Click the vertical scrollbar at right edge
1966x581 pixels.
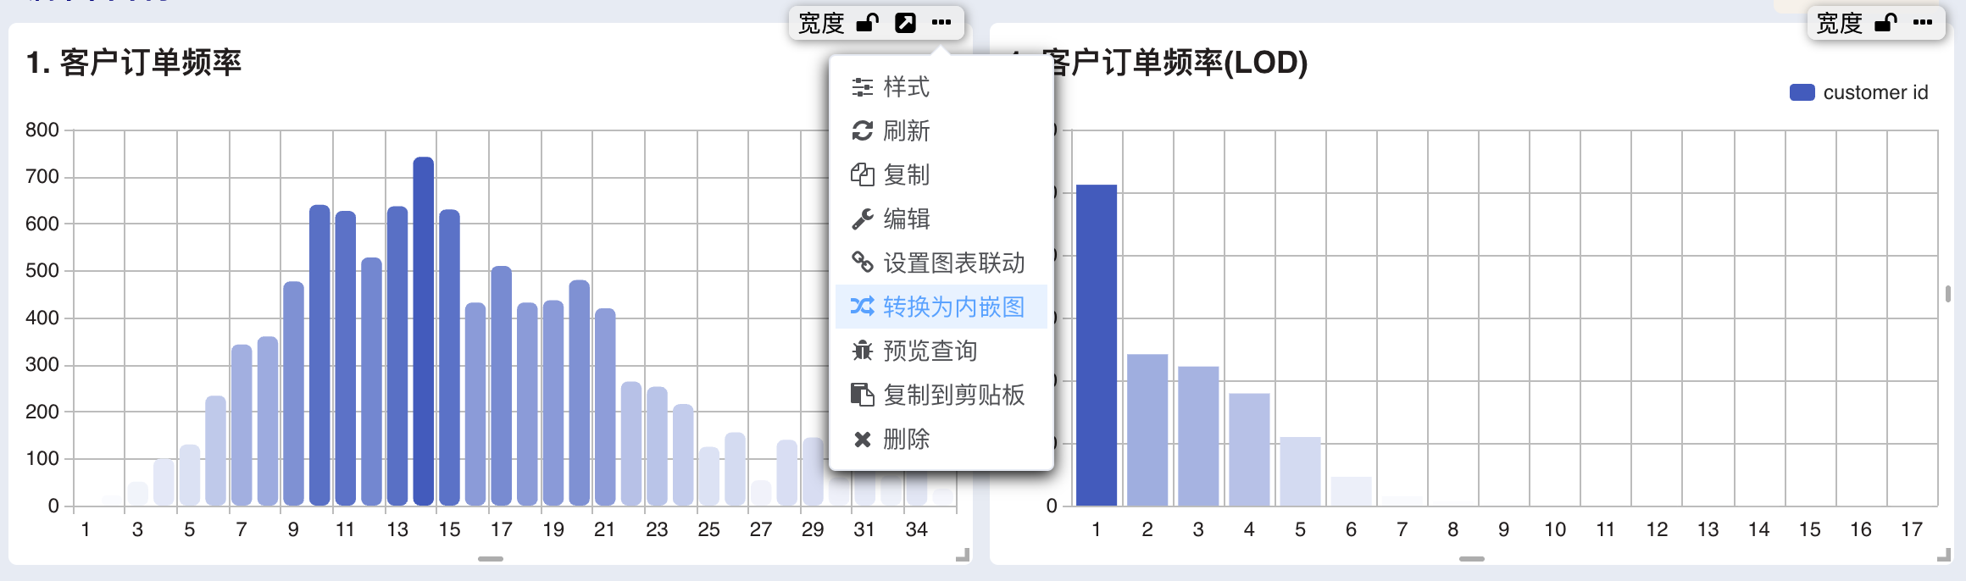pyautogui.click(x=1948, y=294)
